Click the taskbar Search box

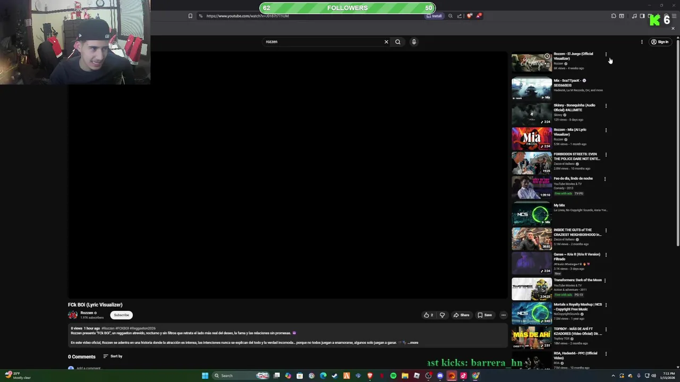click(x=240, y=376)
